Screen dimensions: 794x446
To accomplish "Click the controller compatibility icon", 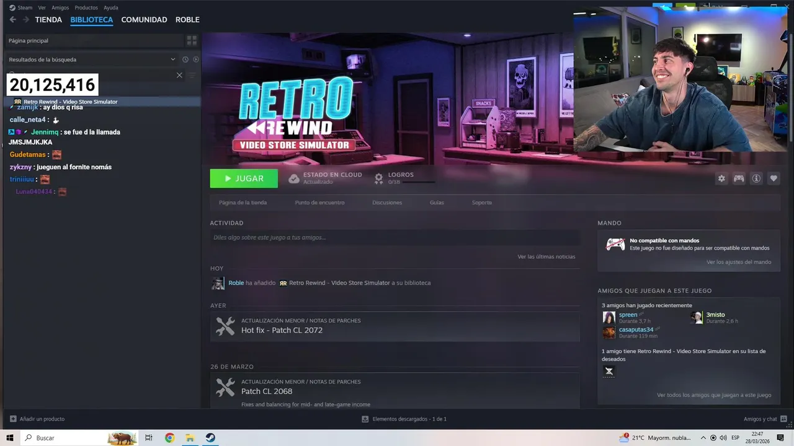I will click(x=615, y=244).
